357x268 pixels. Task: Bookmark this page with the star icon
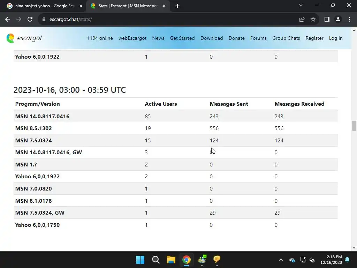[x=313, y=20]
